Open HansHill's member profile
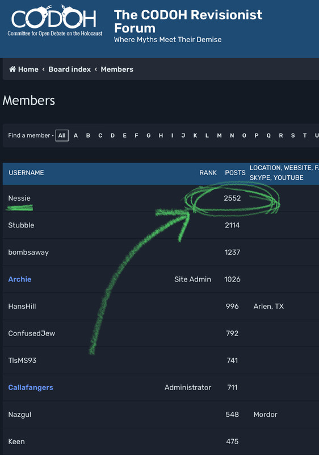 22,306
